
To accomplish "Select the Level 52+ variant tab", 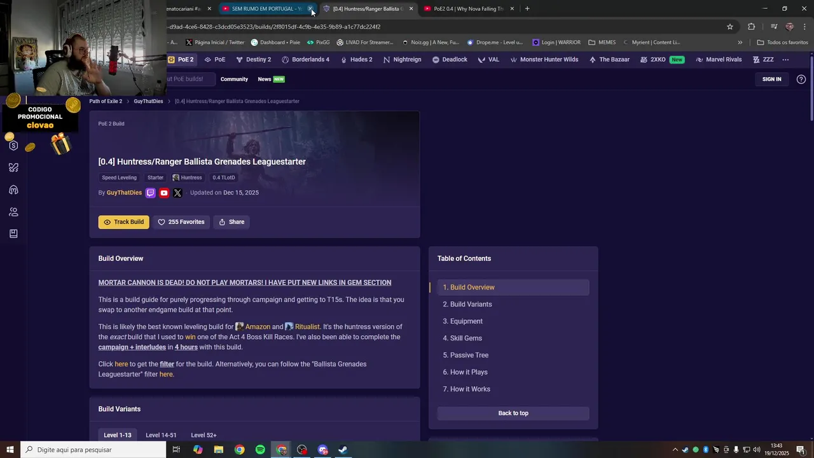I will 203,435.
